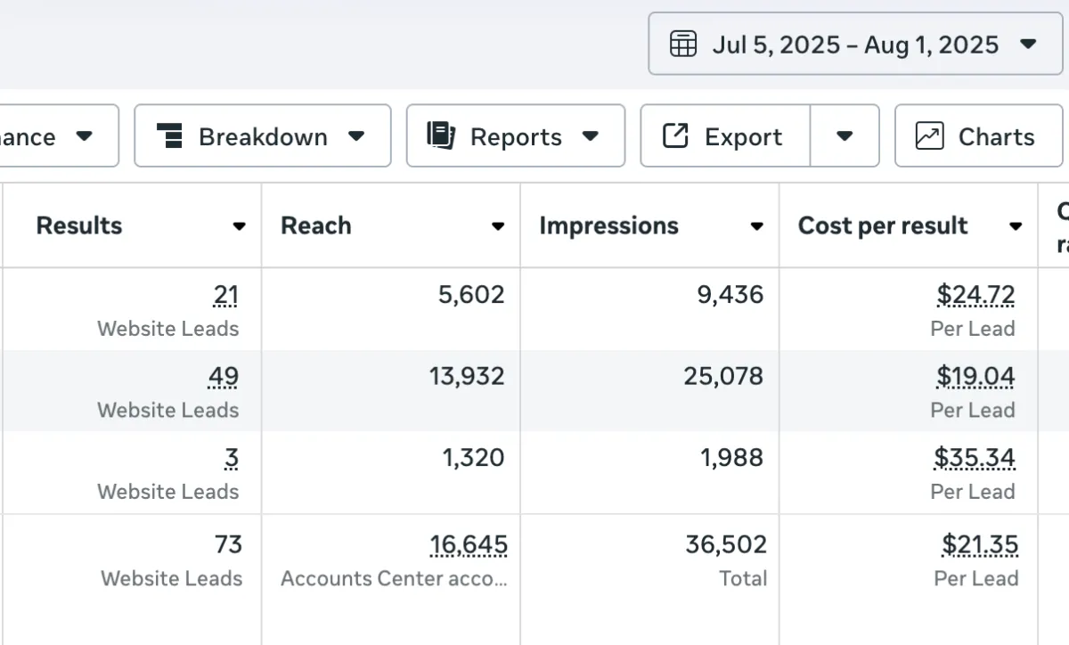Open the Impressions column menu arrow

click(756, 226)
